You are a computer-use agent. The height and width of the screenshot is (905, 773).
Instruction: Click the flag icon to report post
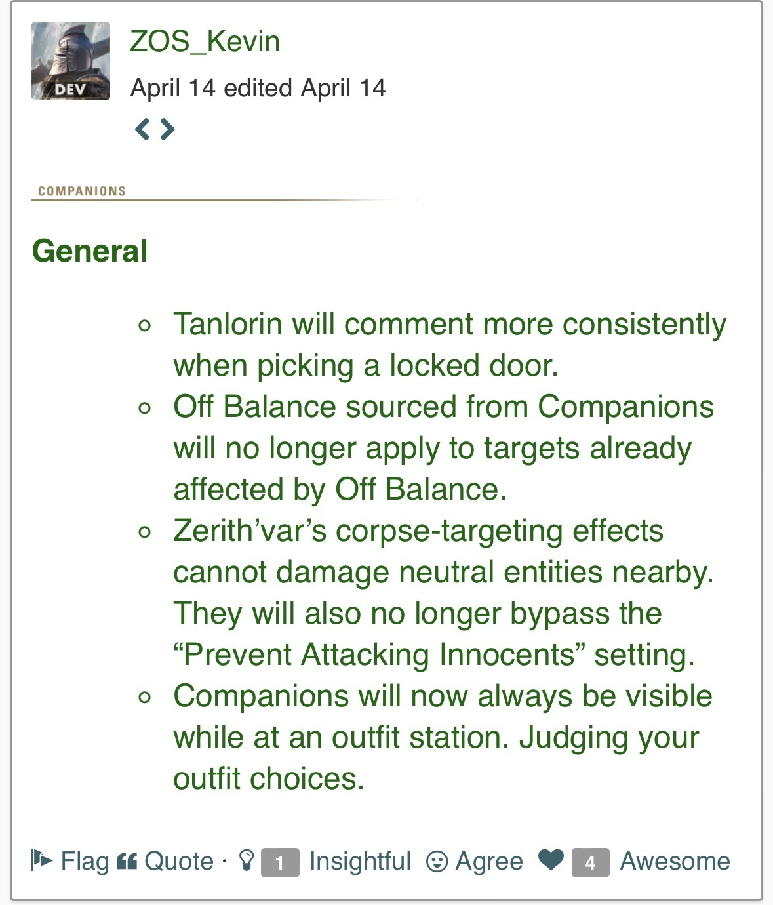[42, 860]
